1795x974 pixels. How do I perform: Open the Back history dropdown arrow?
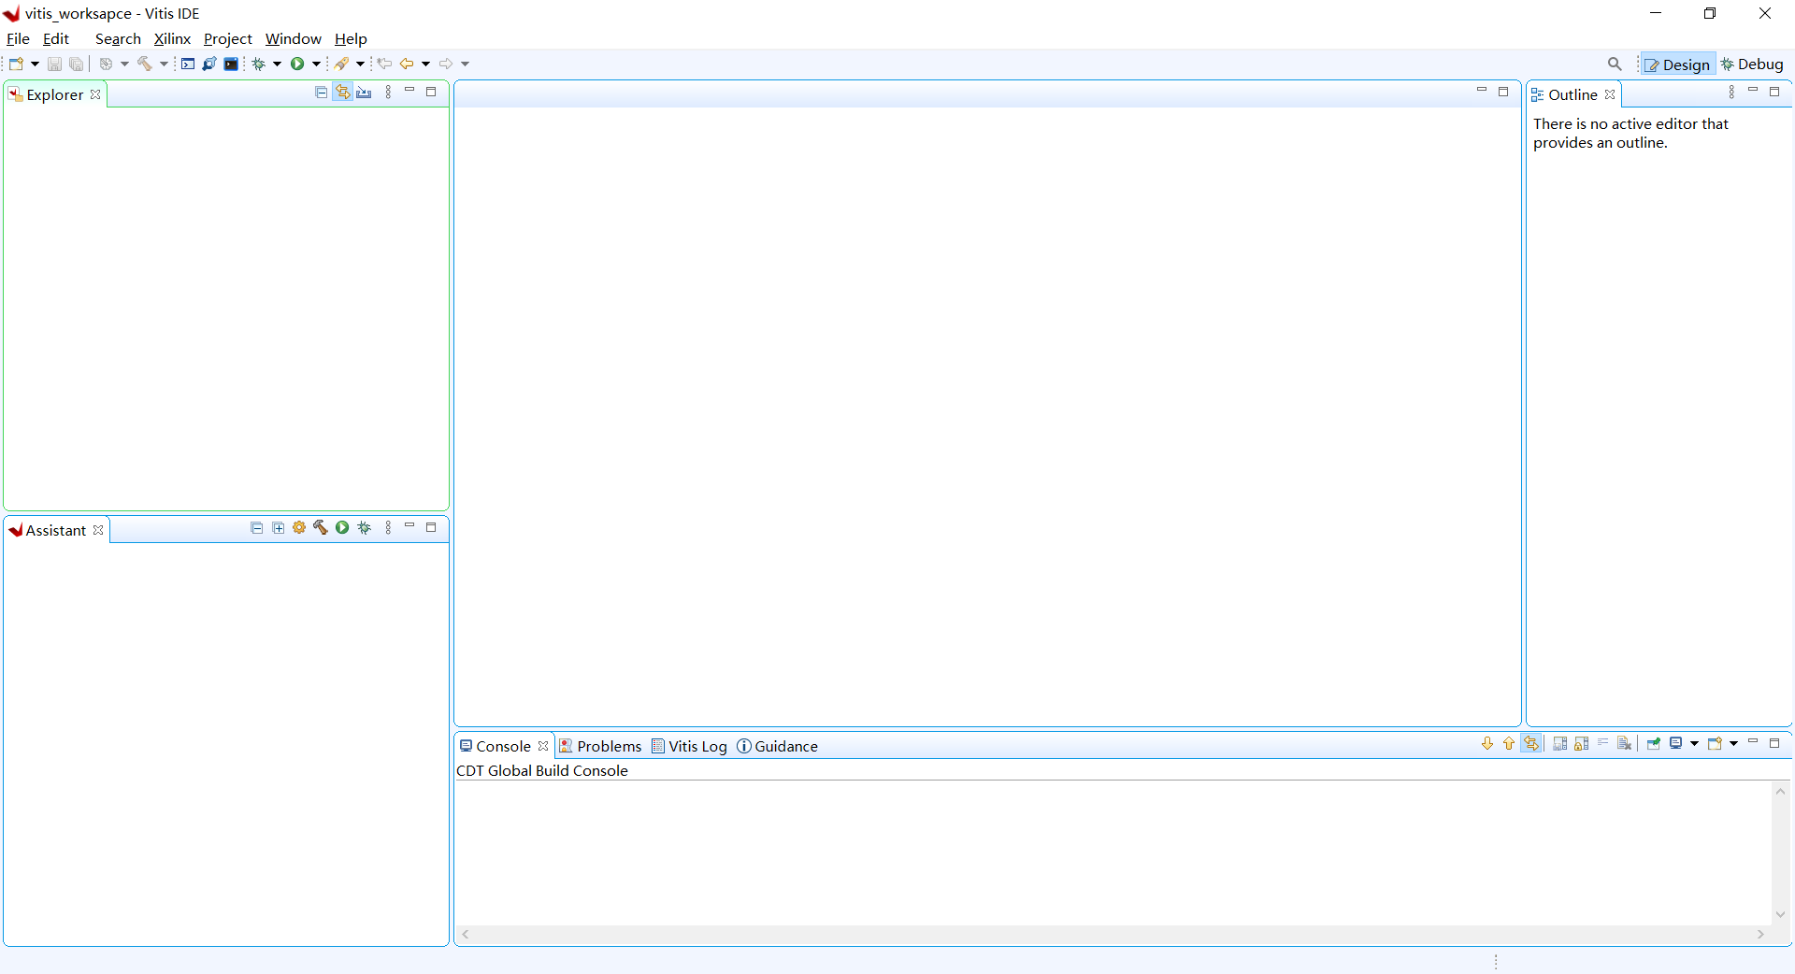(x=425, y=64)
